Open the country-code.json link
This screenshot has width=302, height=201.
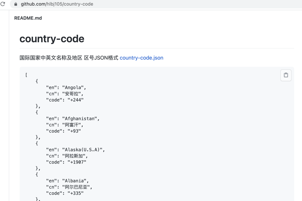click(x=141, y=58)
